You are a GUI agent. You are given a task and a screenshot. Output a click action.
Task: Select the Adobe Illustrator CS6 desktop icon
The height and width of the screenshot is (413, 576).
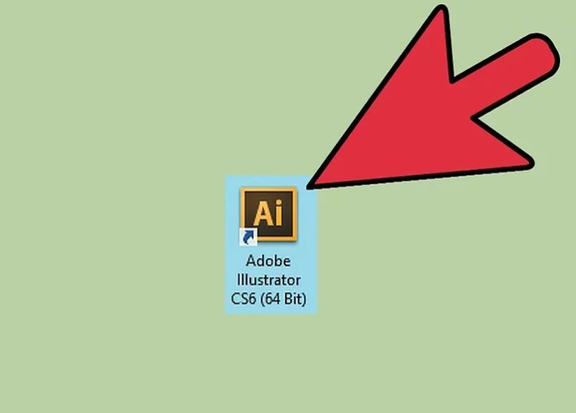pyautogui.click(x=270, y=244)
